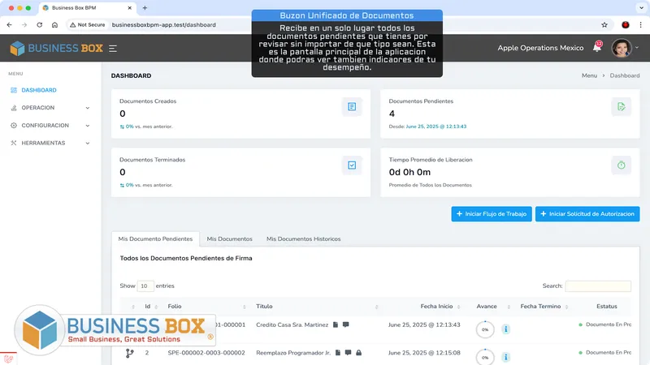The image size is (650, 365).
Task: Show info for June 25 12:15:08 row
Action: [505, 357]
